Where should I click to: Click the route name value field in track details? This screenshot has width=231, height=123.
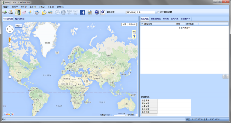click(174, 101)
